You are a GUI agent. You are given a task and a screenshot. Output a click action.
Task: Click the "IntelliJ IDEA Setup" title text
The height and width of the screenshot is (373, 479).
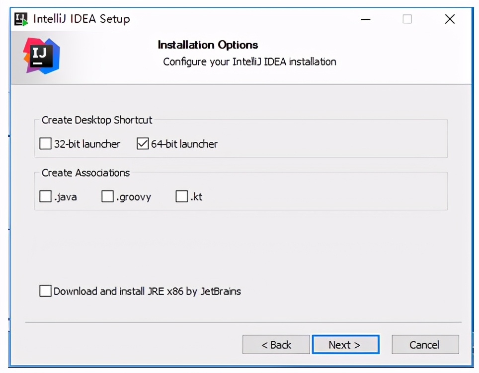pyautogui.click(x=81, y=19)
